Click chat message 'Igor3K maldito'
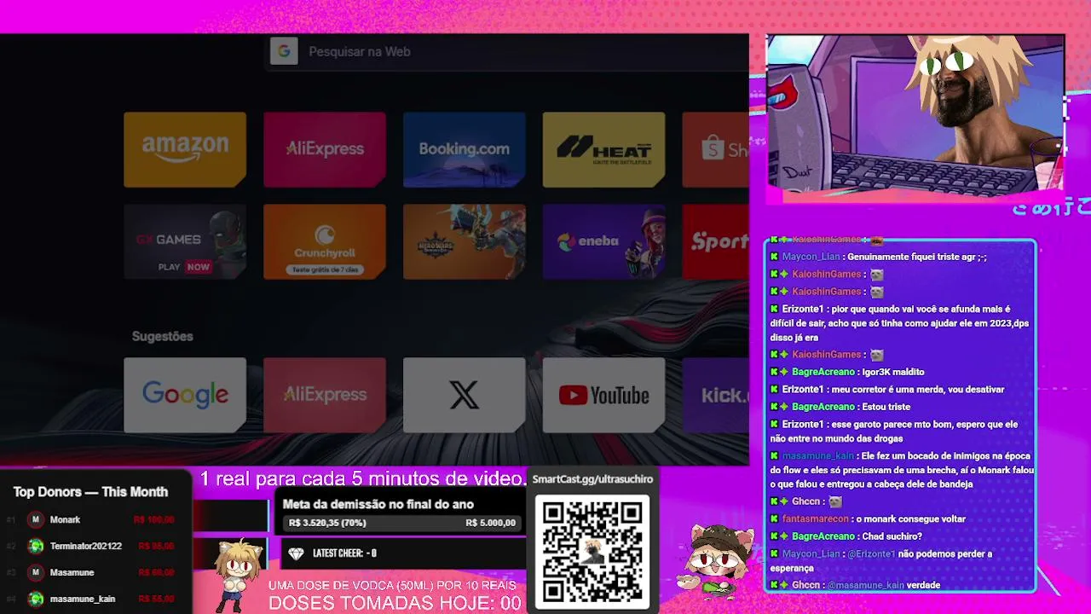This screenshot has height=614, width=1091. [893, 372]
